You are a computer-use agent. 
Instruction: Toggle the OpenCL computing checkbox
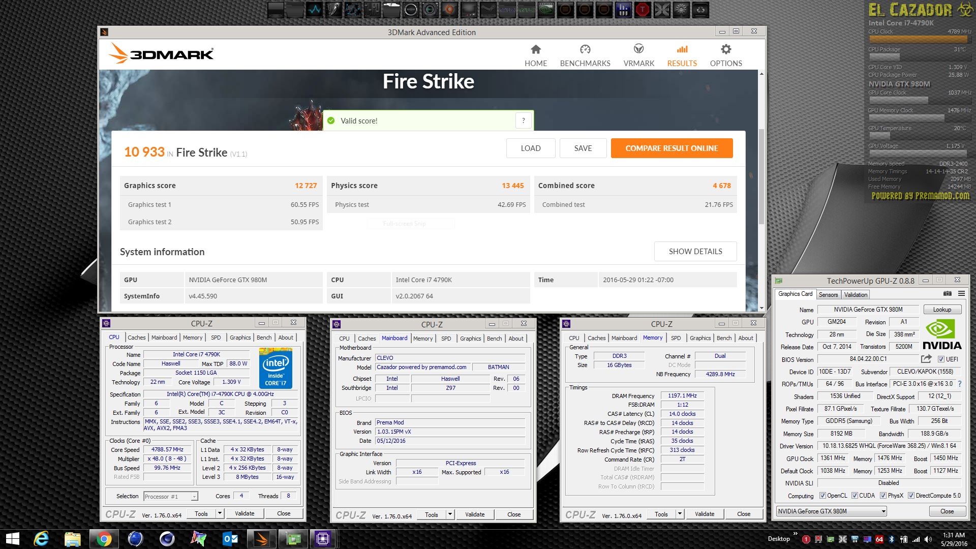[x=822, y=496]
